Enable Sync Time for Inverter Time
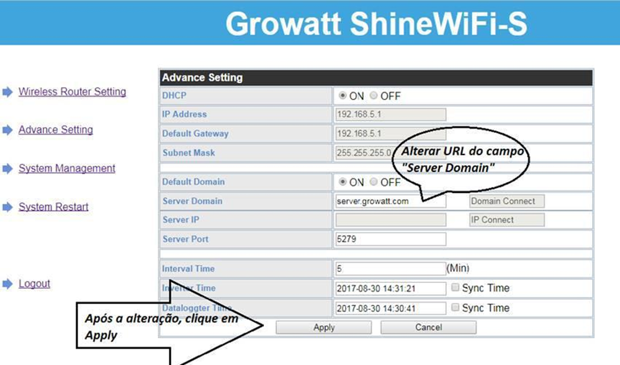 pyautogui.click(x=455, y=287)
